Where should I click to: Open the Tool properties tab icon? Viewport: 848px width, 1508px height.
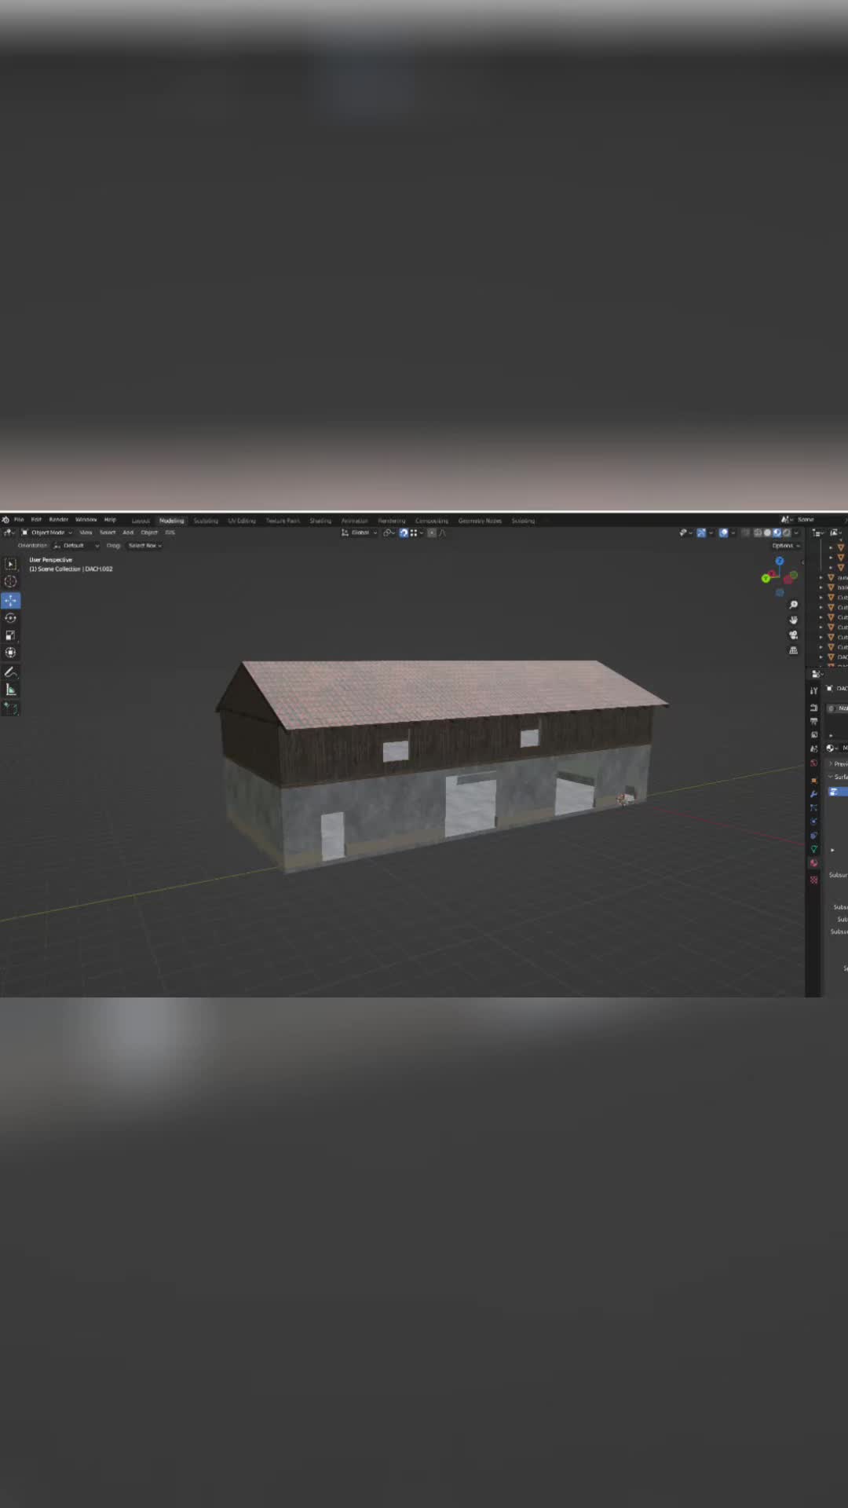(x=813, y=690)
